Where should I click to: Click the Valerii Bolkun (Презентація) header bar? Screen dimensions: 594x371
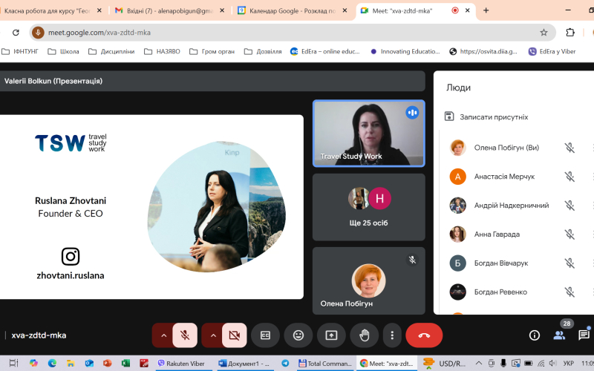212,81
